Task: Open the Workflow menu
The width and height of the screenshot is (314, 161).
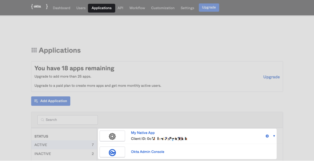Action: (x=137, y=8)
